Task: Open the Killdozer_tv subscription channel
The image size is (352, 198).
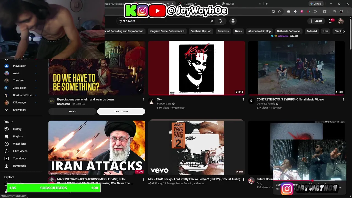Action: coord(21,103)
